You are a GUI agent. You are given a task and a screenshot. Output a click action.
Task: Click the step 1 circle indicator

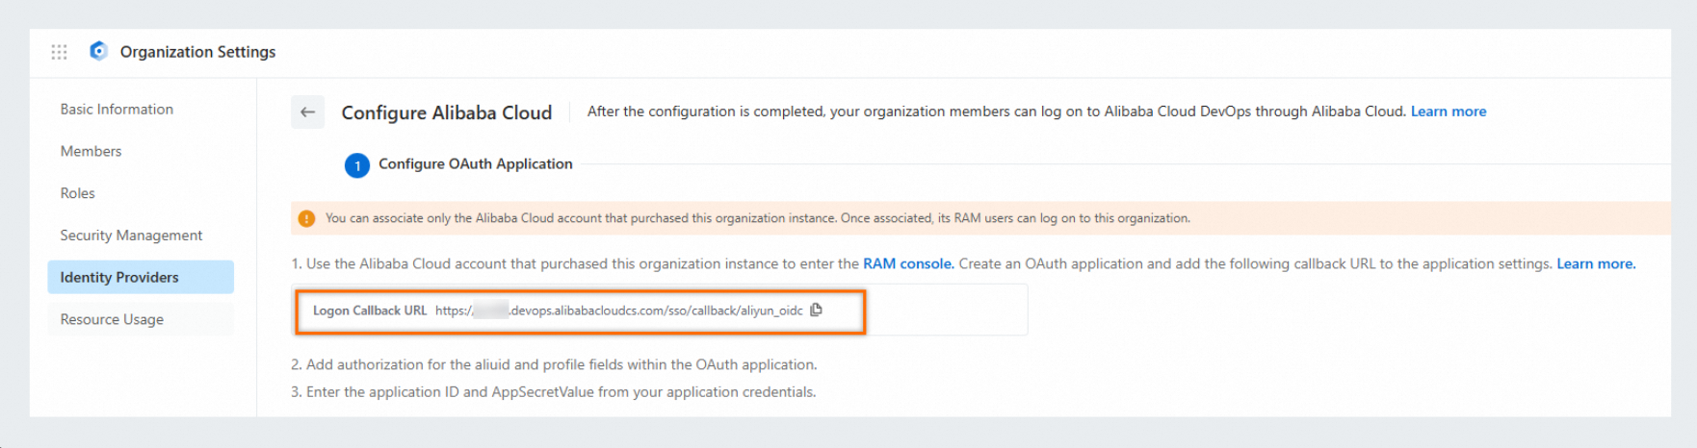pos(357,165)
